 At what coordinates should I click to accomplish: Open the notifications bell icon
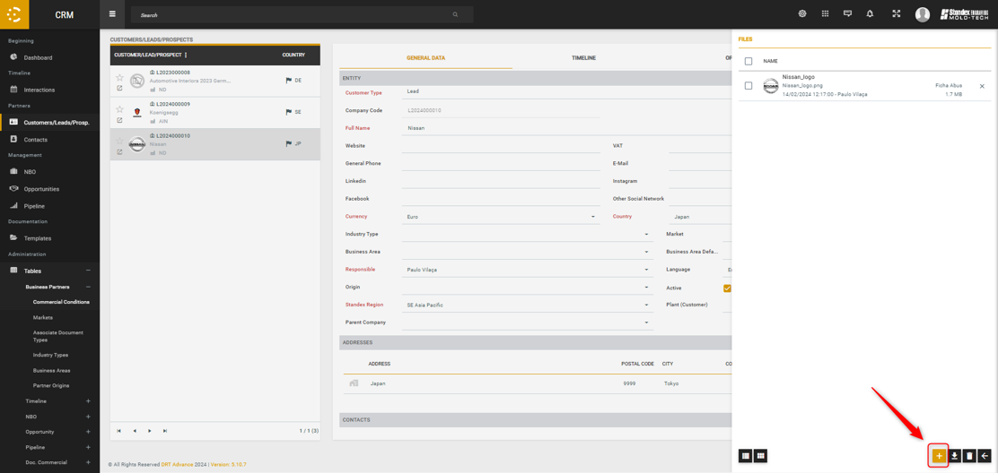click(870, 14)
